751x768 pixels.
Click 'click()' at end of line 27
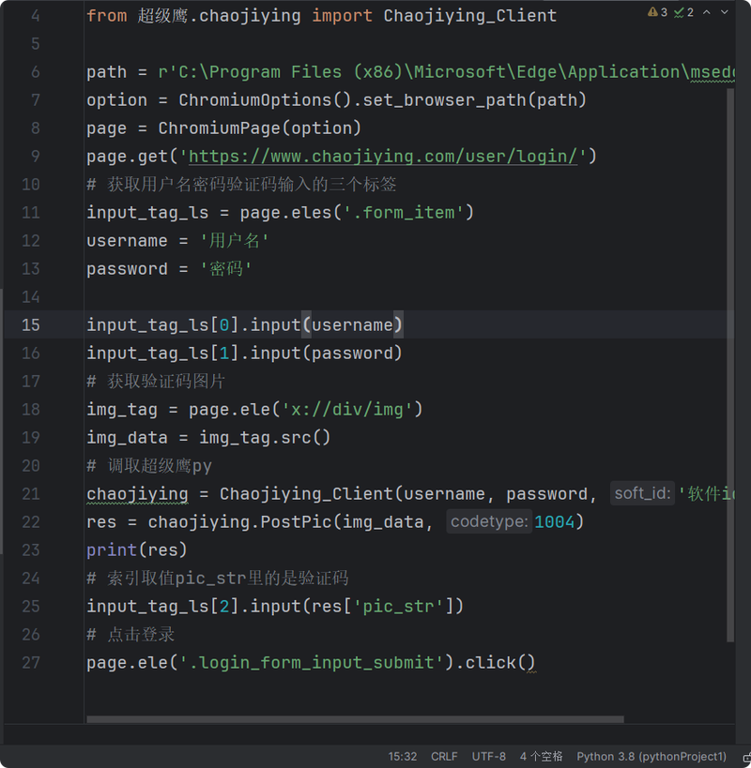tap(500, 663)
